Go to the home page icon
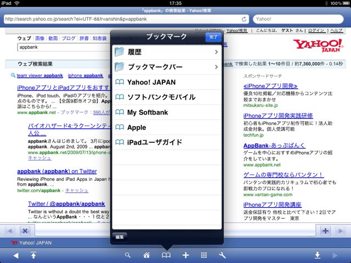The height and width of the screenshot is (263, 351). 146,255
